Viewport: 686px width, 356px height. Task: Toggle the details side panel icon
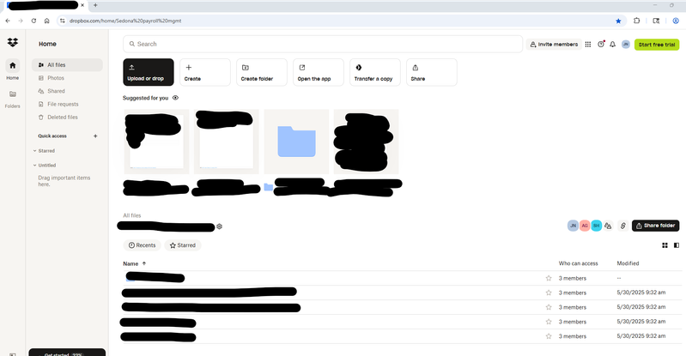677,245
